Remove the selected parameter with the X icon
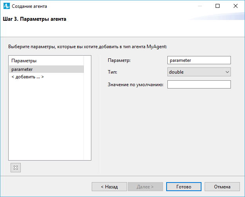 click(x=16, y=168)
